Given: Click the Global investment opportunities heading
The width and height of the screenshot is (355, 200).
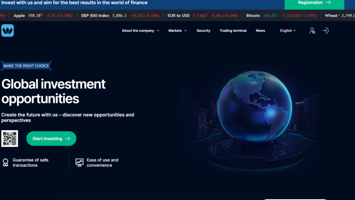Looking at the screenshot, I should tap(53, 91).
